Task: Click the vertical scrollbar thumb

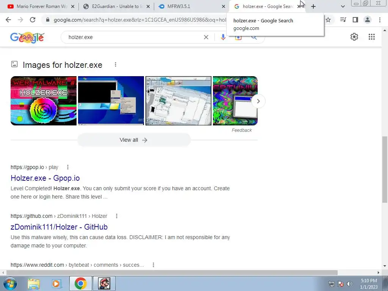Action: (x=385, y=169)
